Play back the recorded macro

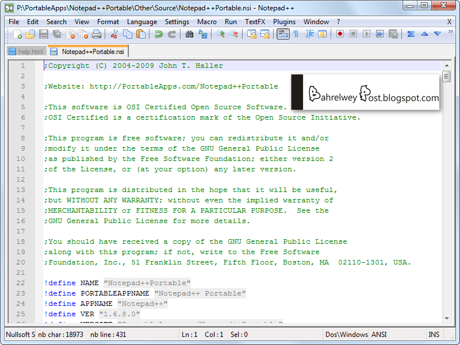point(366,34)
